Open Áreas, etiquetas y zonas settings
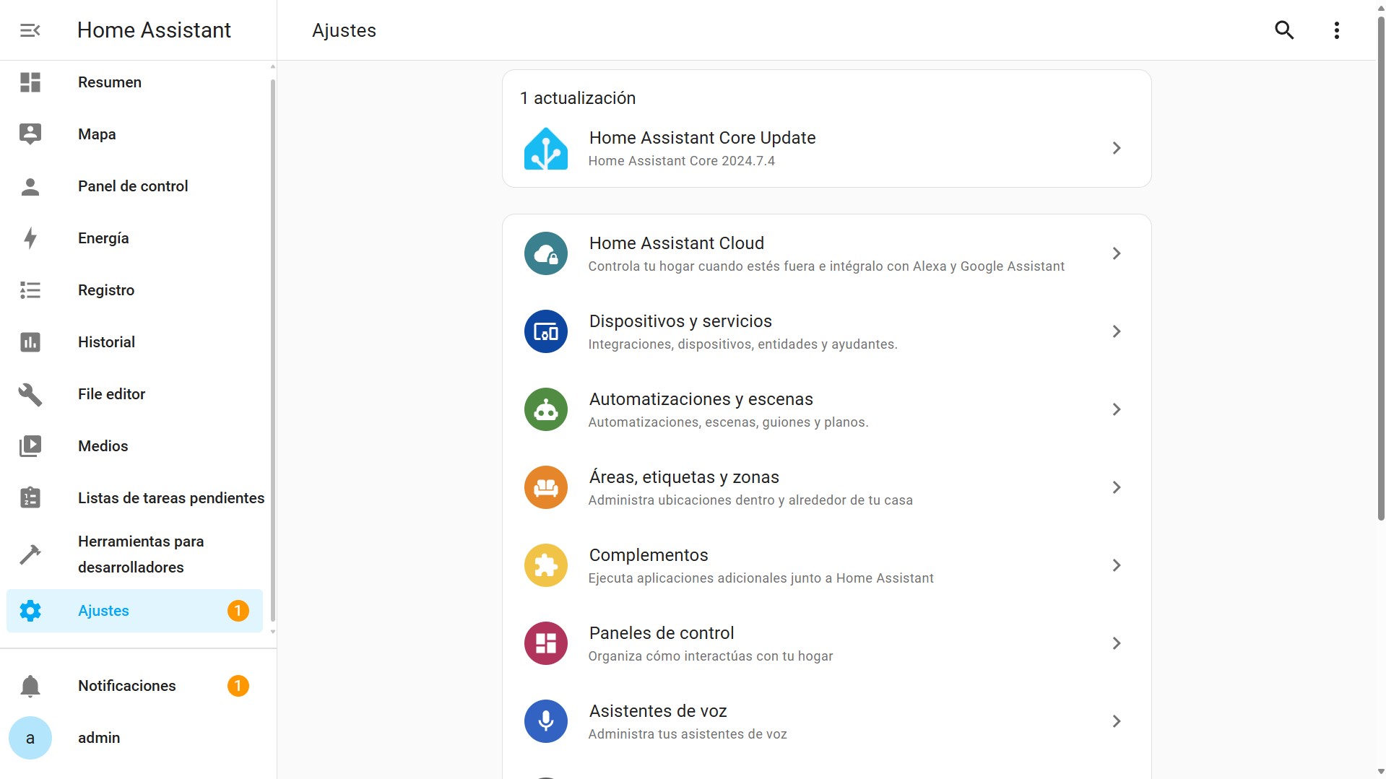 point(683,478)
